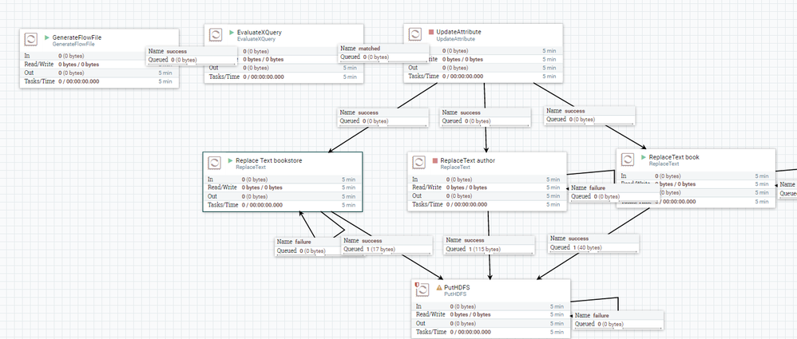797x339 pixels.
Task: Click the running status arrow on EvaluateXQuery
Action: point(232,33)
